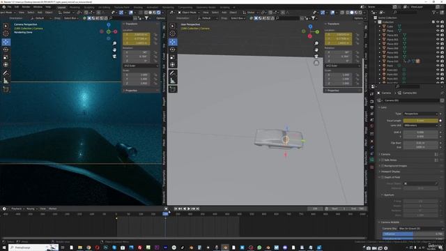Adjust the blue Influence slider
446x251 pixels.
413,234
